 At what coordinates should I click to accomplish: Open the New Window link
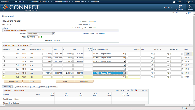point(177,13)
